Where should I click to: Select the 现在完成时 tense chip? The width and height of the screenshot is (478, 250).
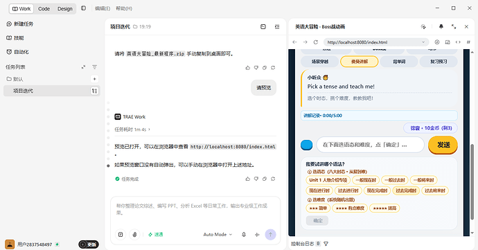pyautogui.click(x=377, y=190)
